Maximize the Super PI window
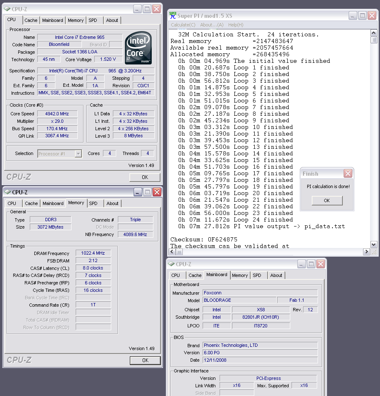The image size is (380, 396). pos(362,16)
